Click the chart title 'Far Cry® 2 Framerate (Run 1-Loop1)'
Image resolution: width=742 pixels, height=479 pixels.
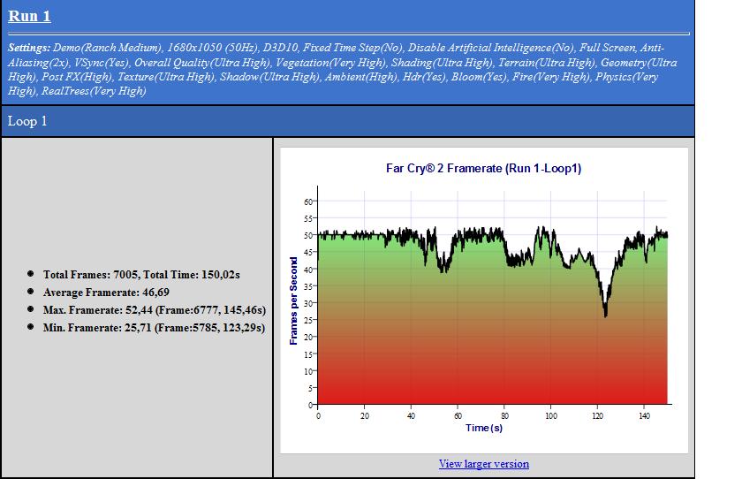(484, 169)
